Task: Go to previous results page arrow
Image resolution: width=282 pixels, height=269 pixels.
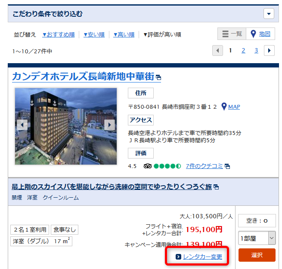Action: pyautogui.click(x=217, y=51)
